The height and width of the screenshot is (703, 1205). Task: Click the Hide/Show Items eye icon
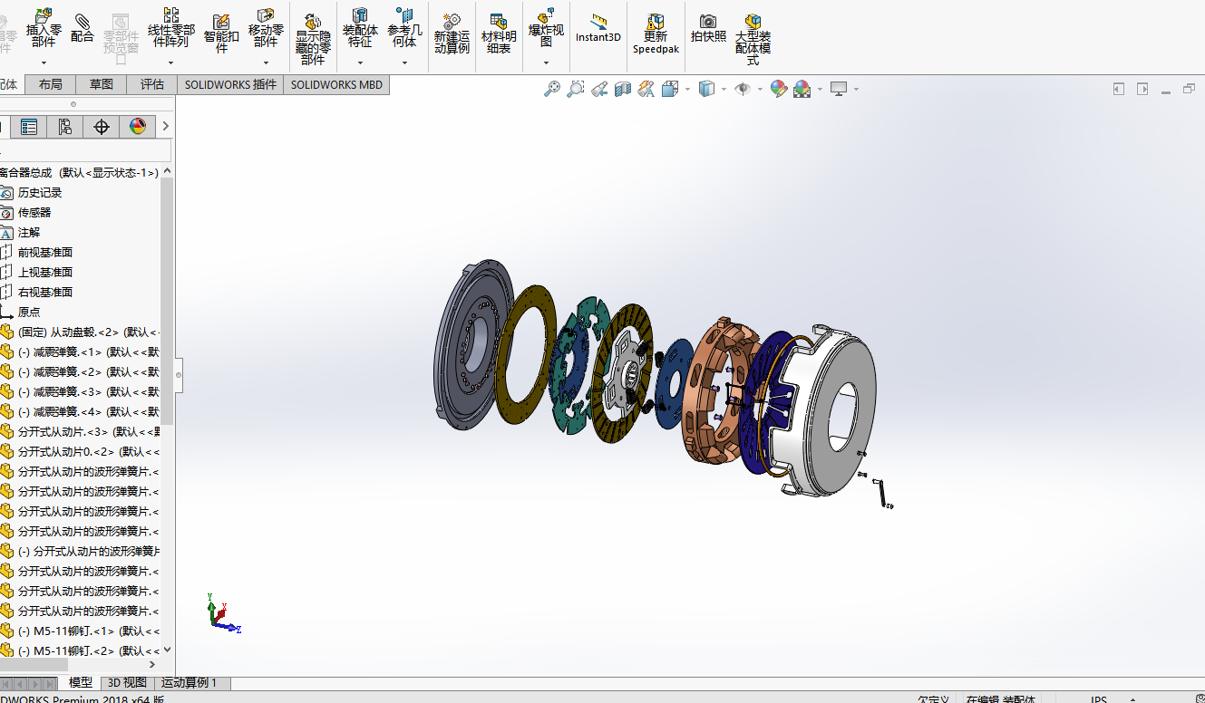743,89
